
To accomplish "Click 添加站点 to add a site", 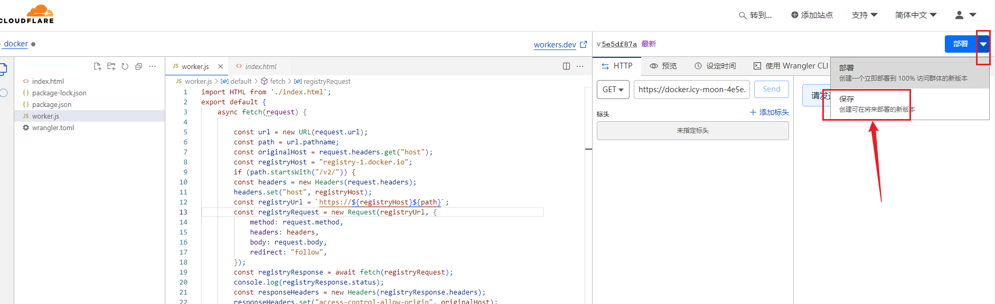I will tap(812, 15).
